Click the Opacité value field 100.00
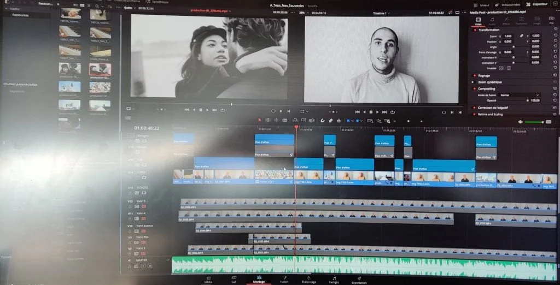 (x=535, y=100)
